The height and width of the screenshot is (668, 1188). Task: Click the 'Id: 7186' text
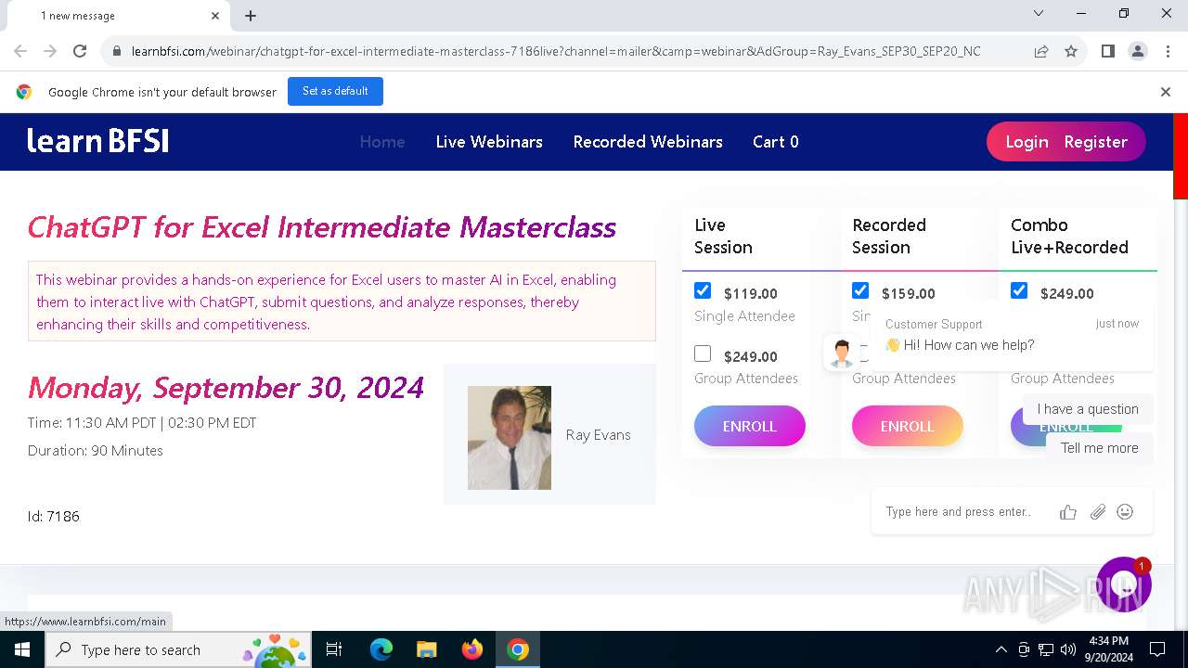click(54, 516)
